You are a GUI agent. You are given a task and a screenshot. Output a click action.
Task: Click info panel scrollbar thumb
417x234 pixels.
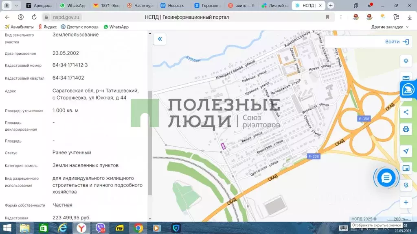tap(150, 143)
